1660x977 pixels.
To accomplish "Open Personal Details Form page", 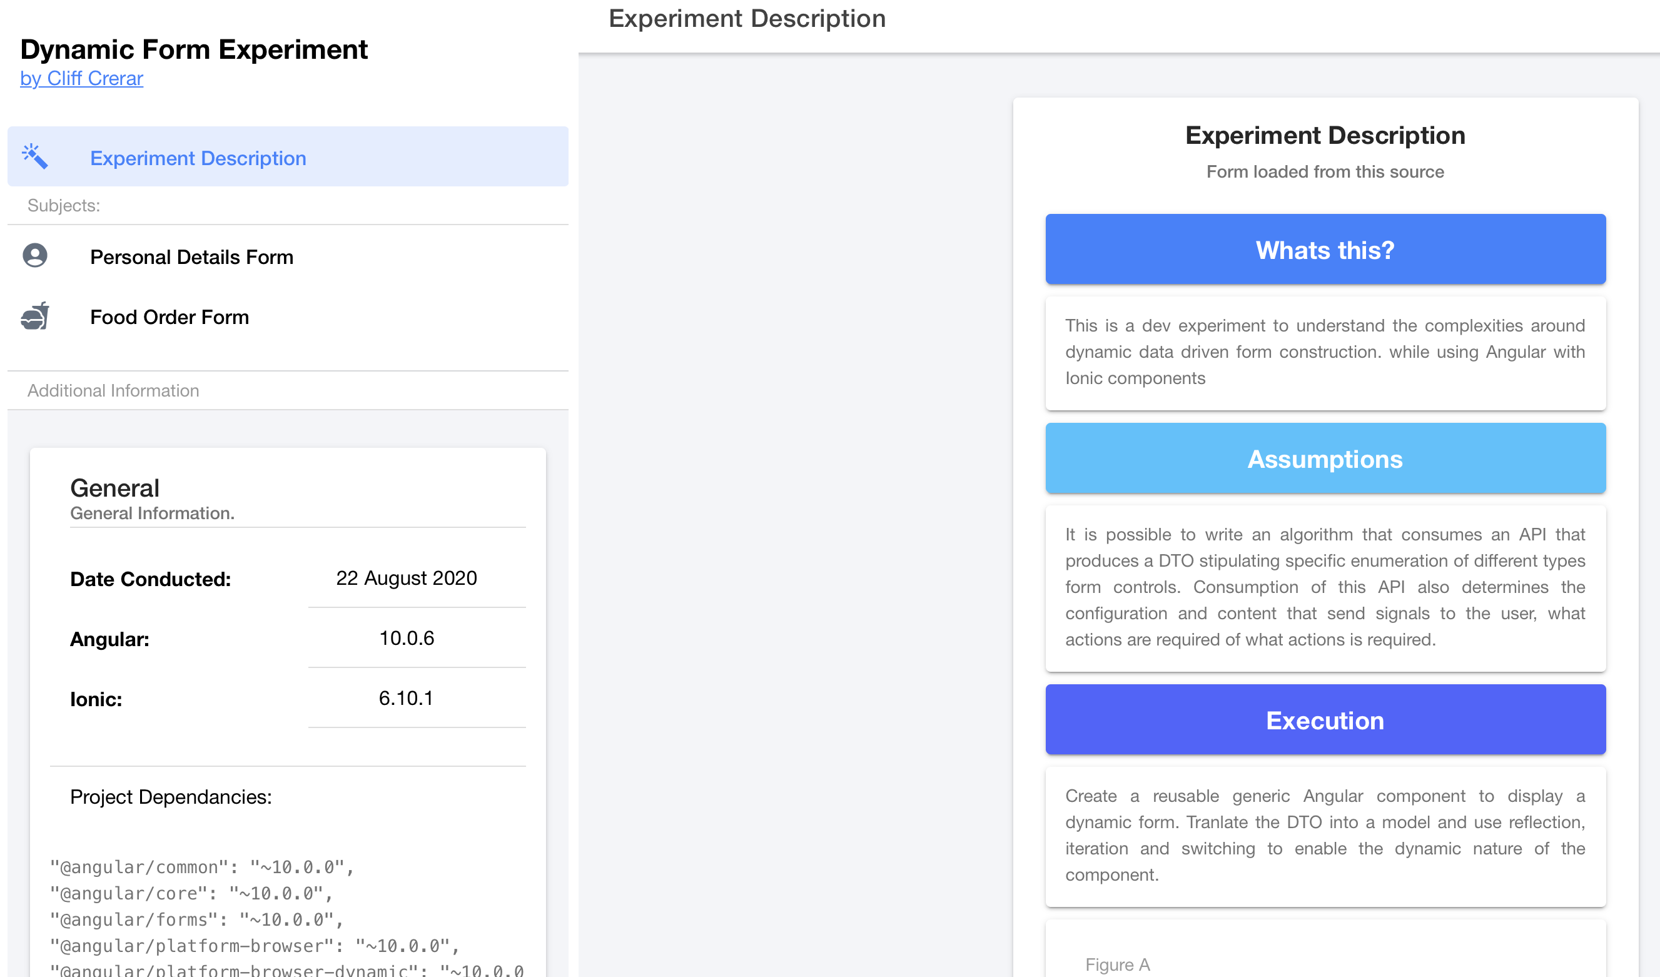I will point(191,257).
